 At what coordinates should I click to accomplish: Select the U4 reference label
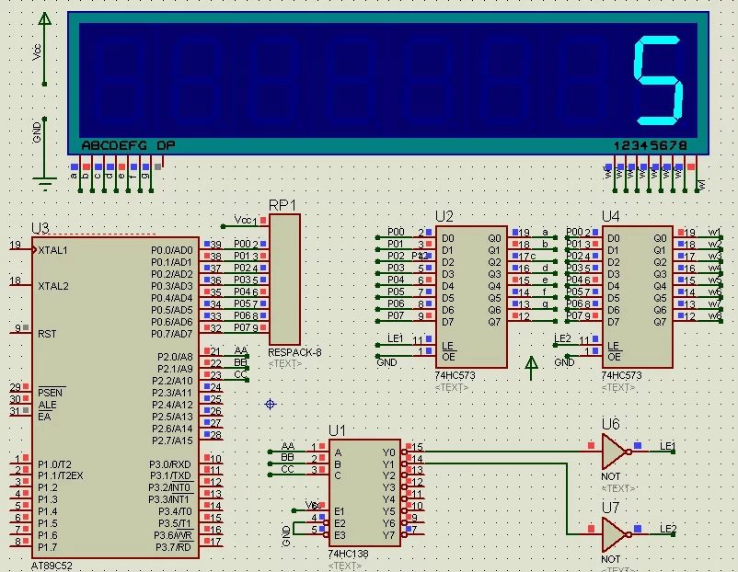coord(611,216)
